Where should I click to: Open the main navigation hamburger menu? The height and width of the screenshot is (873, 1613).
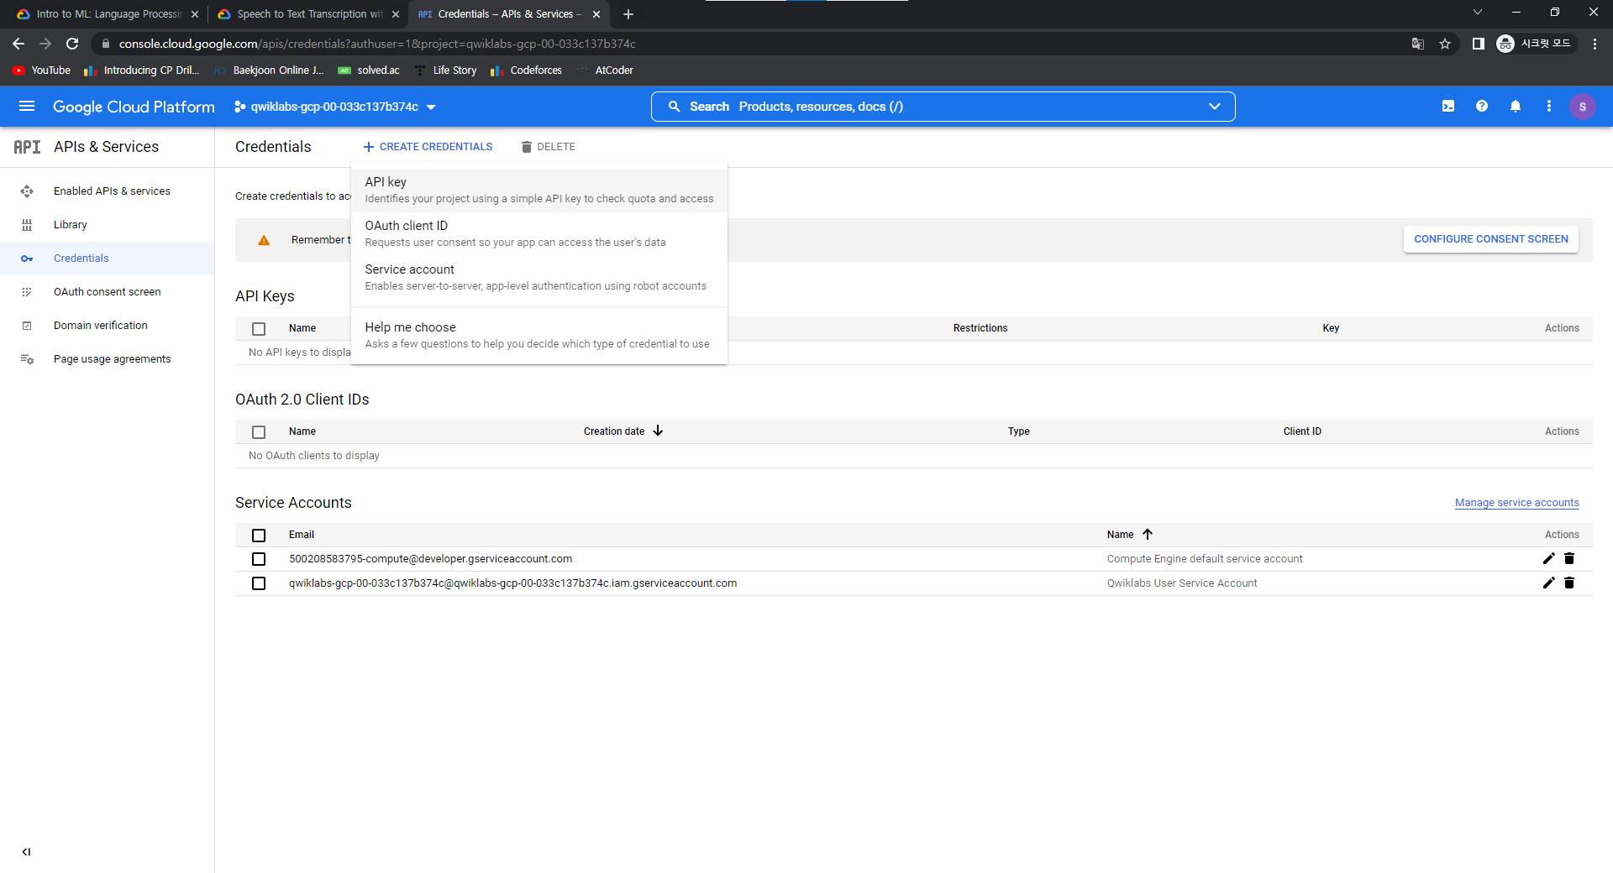click(27, 107)
